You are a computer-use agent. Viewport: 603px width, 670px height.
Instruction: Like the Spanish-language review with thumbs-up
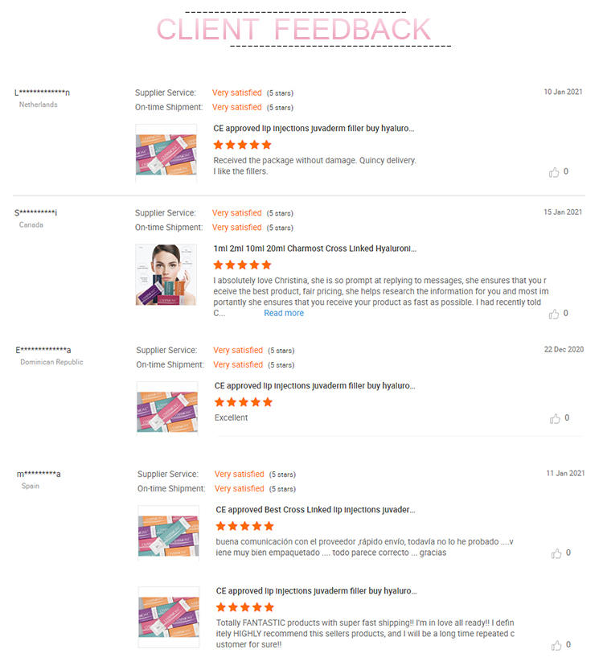(556, 553)
